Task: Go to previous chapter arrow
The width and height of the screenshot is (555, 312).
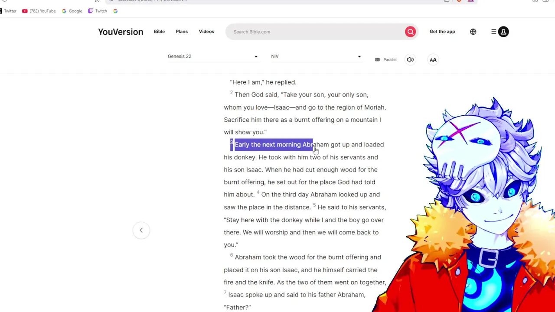Action: (x=141, y=230)
